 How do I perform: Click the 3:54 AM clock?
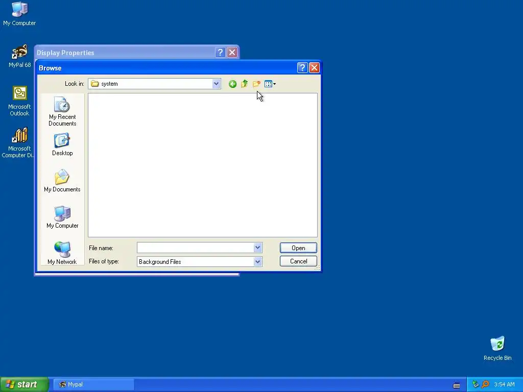click(x=504, y=384)
